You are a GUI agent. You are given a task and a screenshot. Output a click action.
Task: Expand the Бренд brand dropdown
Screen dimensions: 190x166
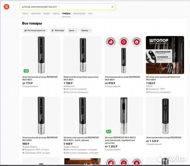tap(86, 30)
